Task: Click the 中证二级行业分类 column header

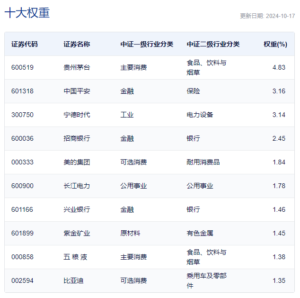Action: click(213, 44)
